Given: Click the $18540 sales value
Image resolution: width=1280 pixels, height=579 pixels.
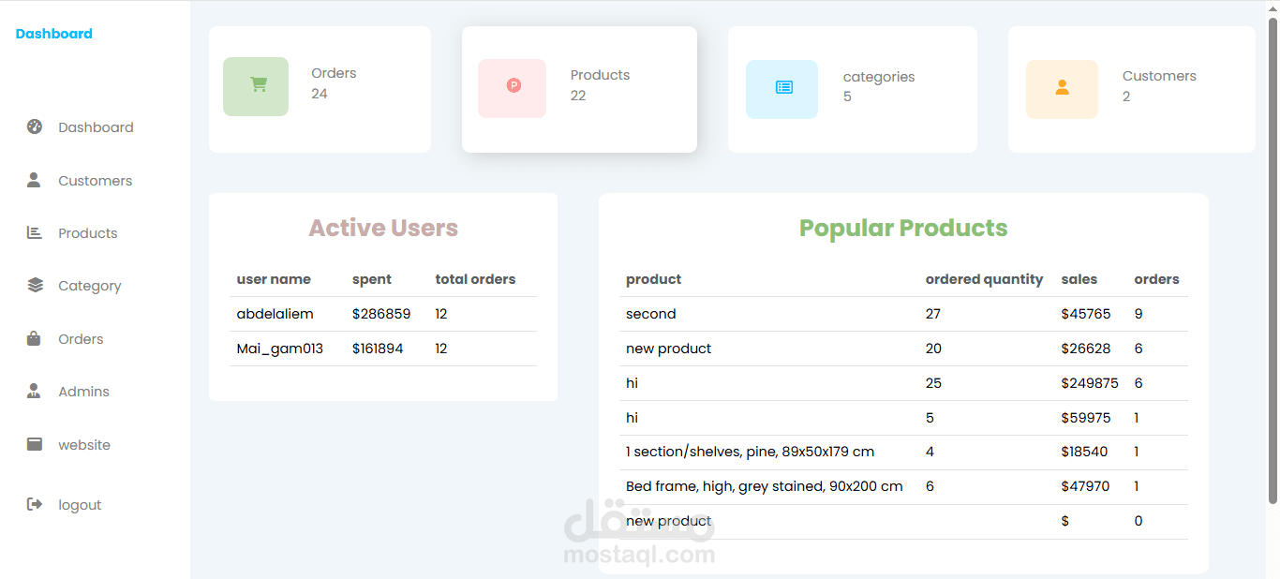Looking at the screenshot, I should (1084, 452).
